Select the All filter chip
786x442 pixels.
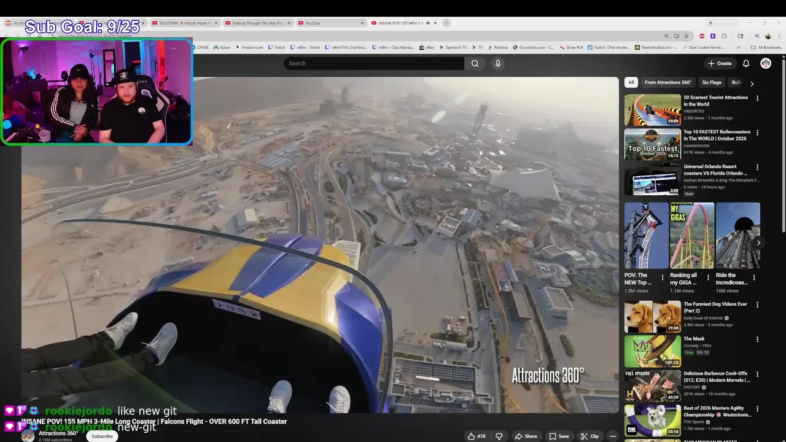click(x=631, y=82)
